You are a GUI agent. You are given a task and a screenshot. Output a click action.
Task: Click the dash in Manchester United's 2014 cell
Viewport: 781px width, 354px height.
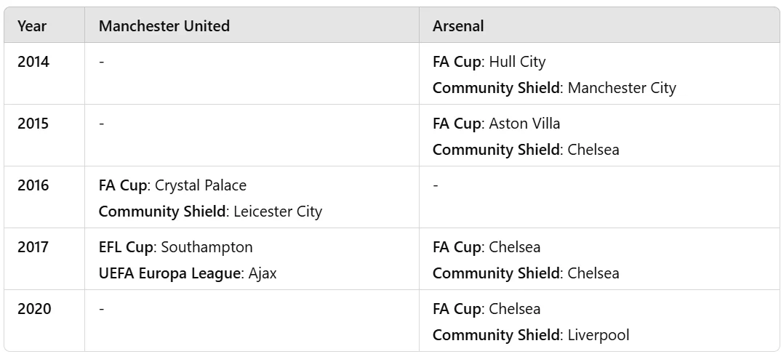[102, 62]
